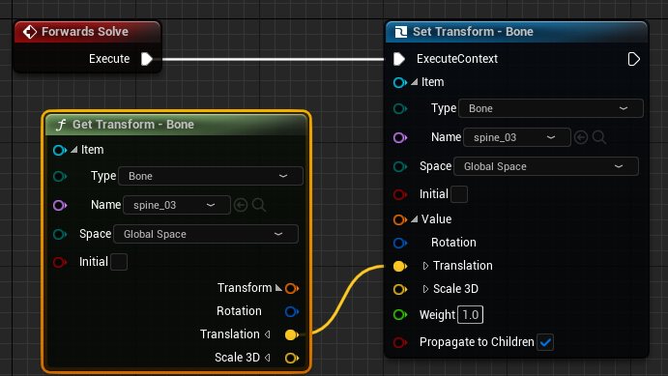Image resolution: width=668 pixels, height=376 pixels.
Task: Open Global Space dropdown in Set Transform
Action: (546, 166)
